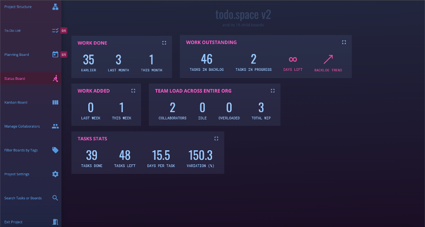Click the Backlog Trend arrow icon
This screenshot has height=227, width=425.
pos(328,59)
